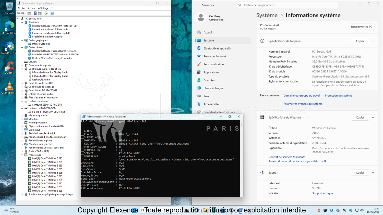Click the scan for hardware changes icon

pos(52,13)
